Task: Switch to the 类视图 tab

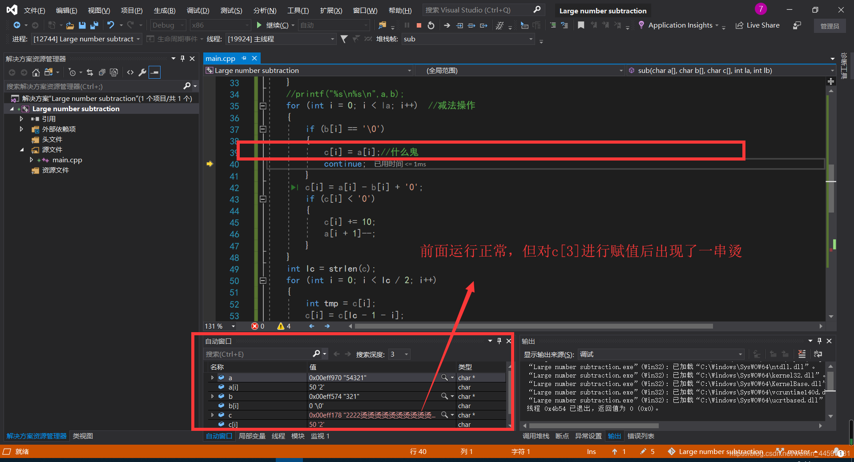Action: pos(83,436)
